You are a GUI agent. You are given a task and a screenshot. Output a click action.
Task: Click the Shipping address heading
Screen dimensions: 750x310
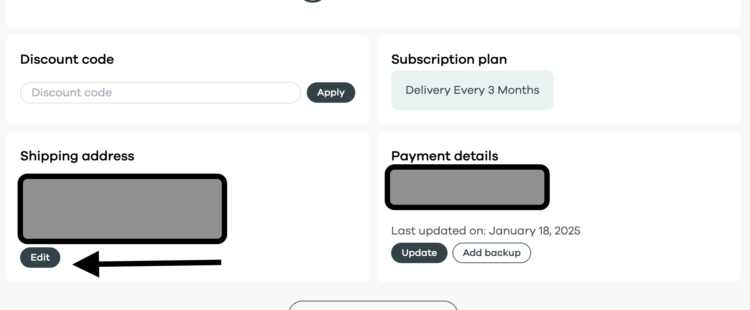77,156
